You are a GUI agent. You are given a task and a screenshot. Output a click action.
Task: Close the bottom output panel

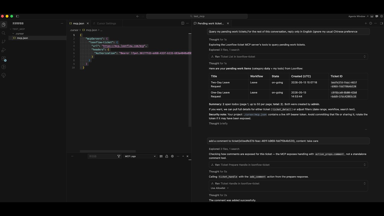(187, 156)
